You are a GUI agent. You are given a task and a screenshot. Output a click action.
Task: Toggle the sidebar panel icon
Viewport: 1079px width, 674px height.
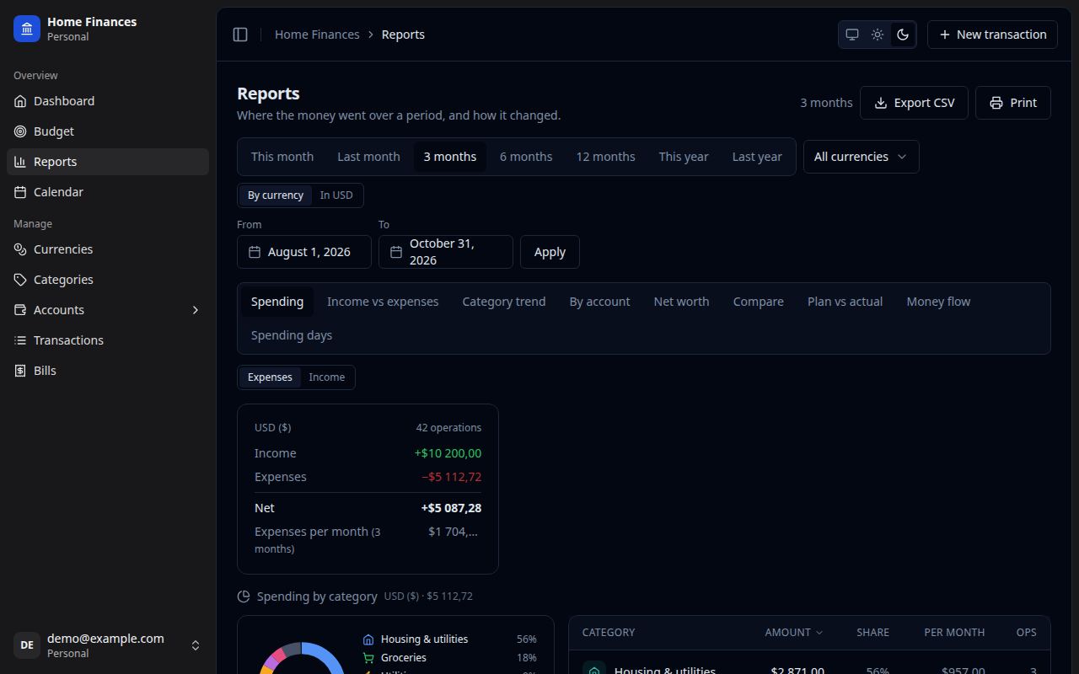(240, 35)
